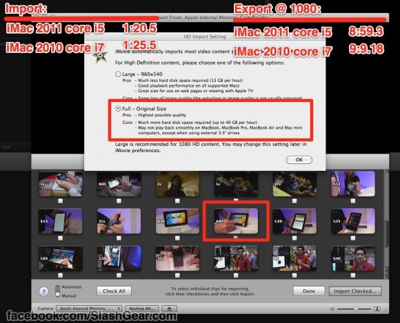Select the highlighted 4:02 clip thumbnail
This screenshot has height=323, width=400.
pos(236,221)
